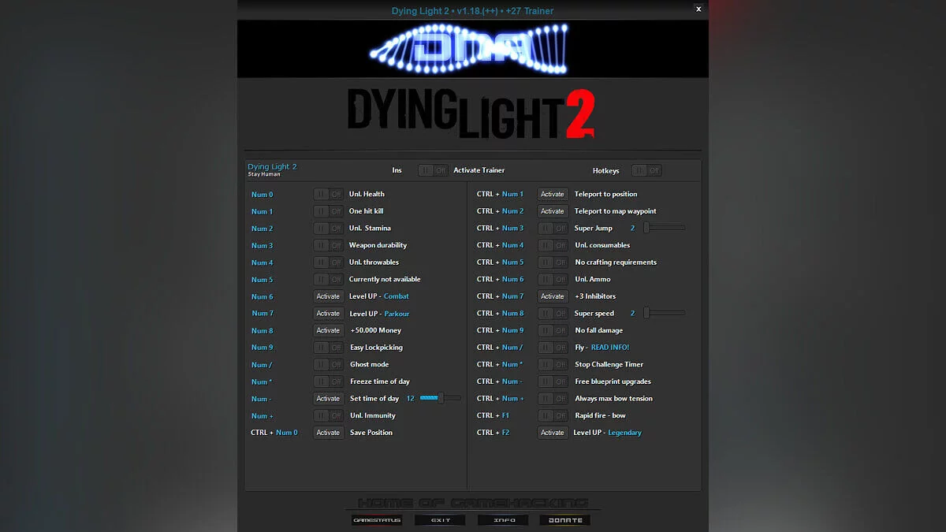Toggle Ghost mode

pyautogui.click(x=328, y=364)
